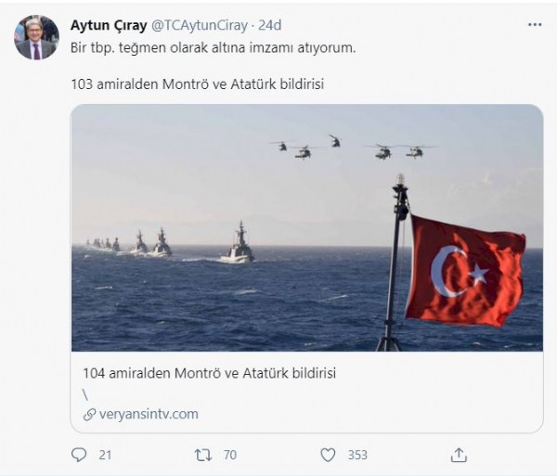
Task: Retweet using the retweet arrows icon
Action: [x=203, y=455]
